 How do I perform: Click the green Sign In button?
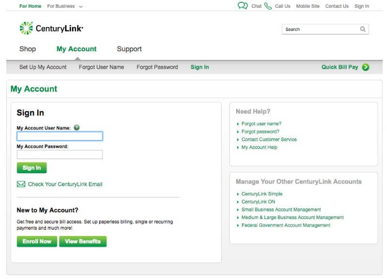pyautogui.click(x=31, y=168)
